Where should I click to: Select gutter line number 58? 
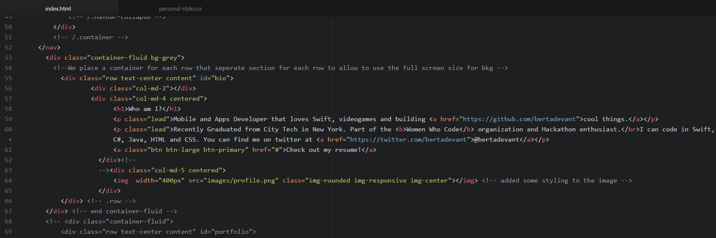pyautogui.click(x=8, y=109)
